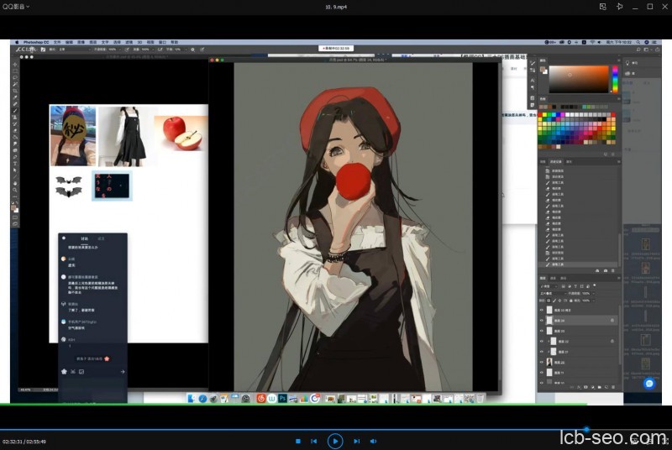Image resolution: width=672 pixels, height=450 pixels.
Task: Hide layer 图层 34 with its eye icon
Action: click(x=542, y=320)
